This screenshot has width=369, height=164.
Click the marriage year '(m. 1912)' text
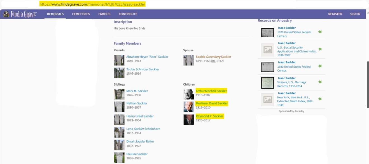(217, 61)
